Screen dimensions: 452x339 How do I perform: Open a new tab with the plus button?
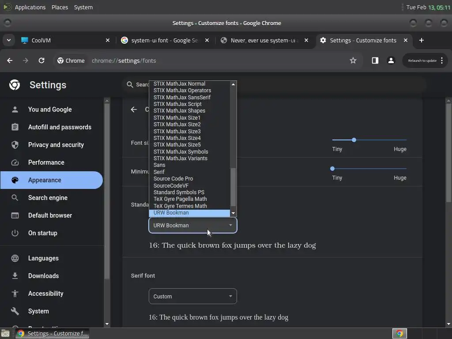pyautogui.click(x=422, y=40)
